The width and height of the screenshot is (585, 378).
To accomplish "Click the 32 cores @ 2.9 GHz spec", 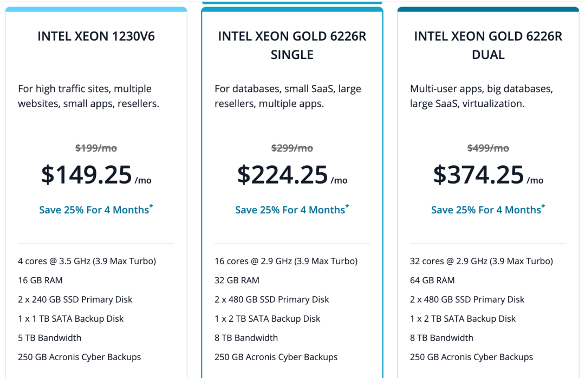I will click(482, 261).
